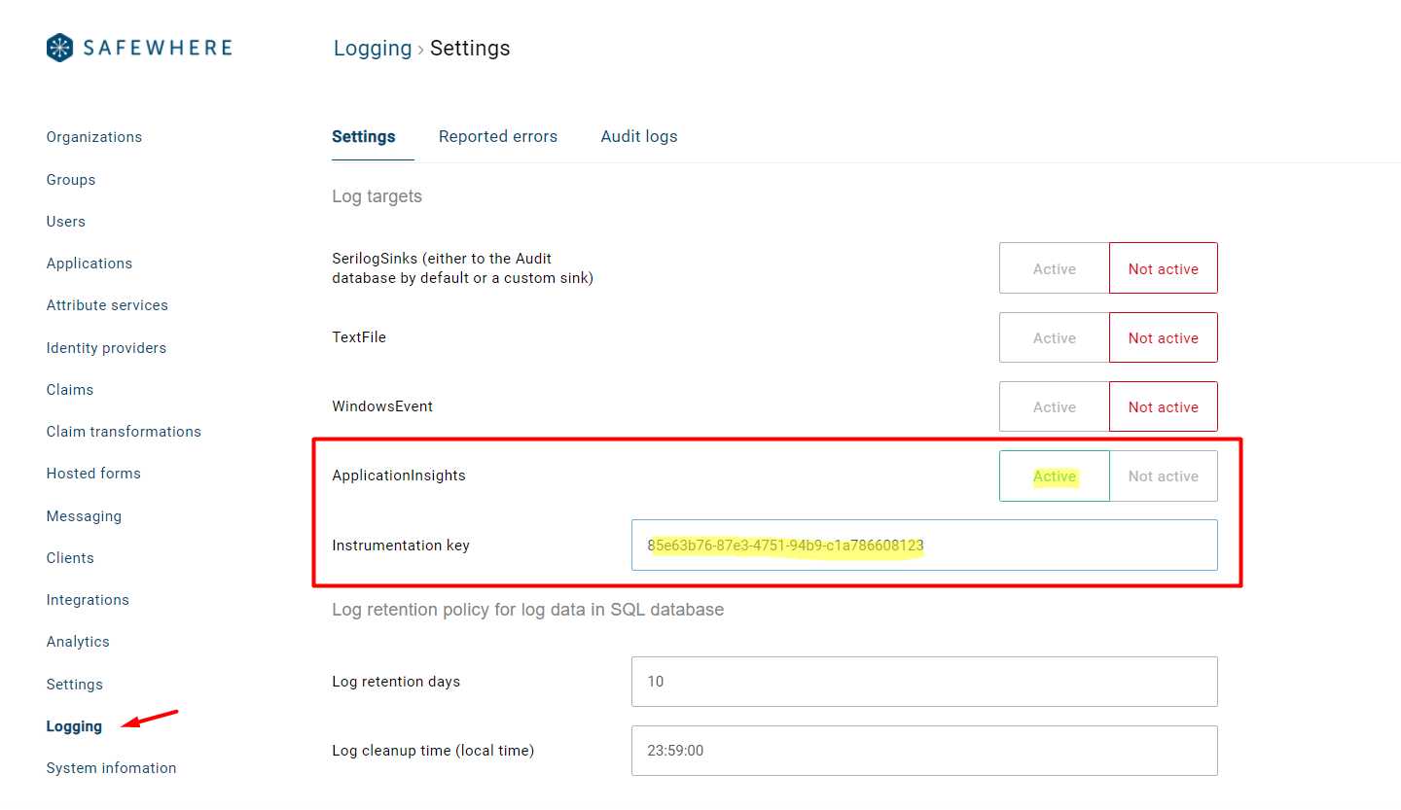Set SerilogSinks to Active

point(1054,268)
